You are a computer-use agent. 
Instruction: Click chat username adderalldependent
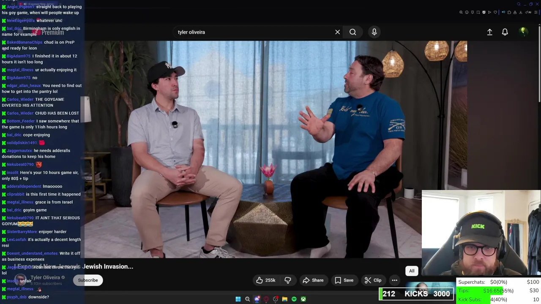point(24,187)
